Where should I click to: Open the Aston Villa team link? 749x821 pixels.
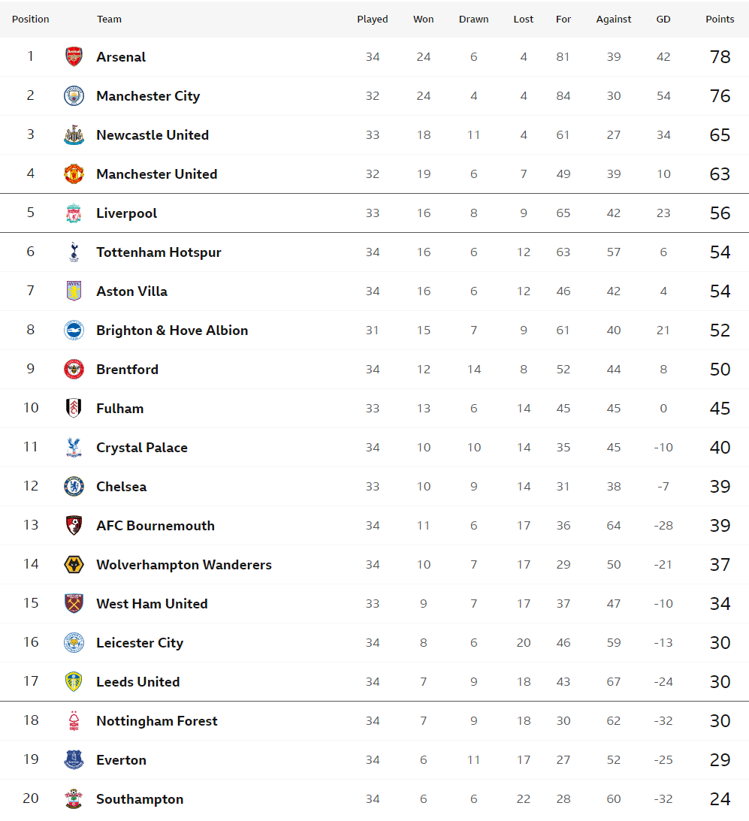[x=132, y=291]
